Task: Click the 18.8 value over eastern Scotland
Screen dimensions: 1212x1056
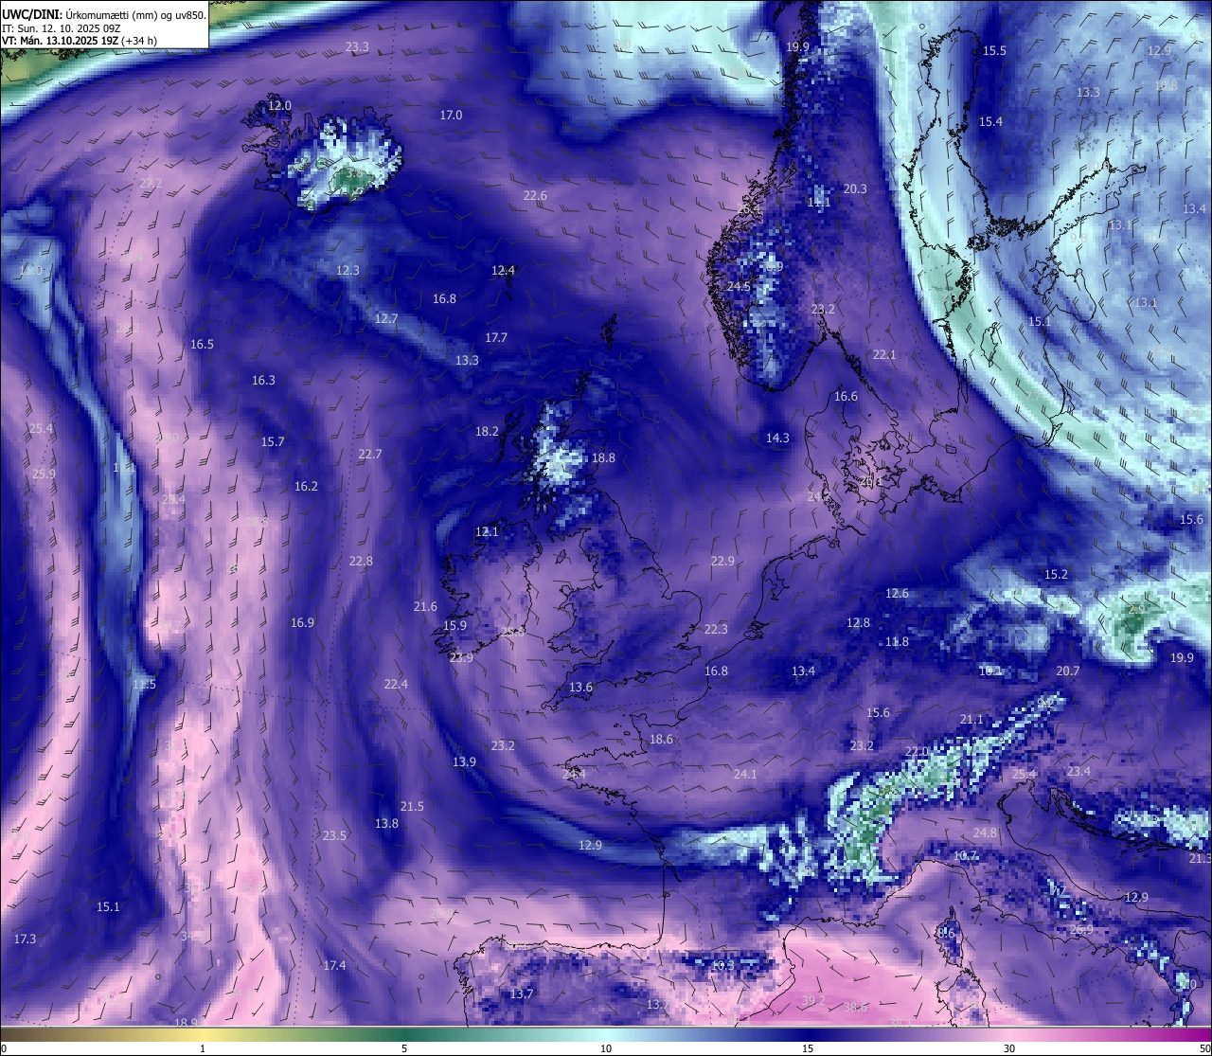Action: (x=603, y=458)
